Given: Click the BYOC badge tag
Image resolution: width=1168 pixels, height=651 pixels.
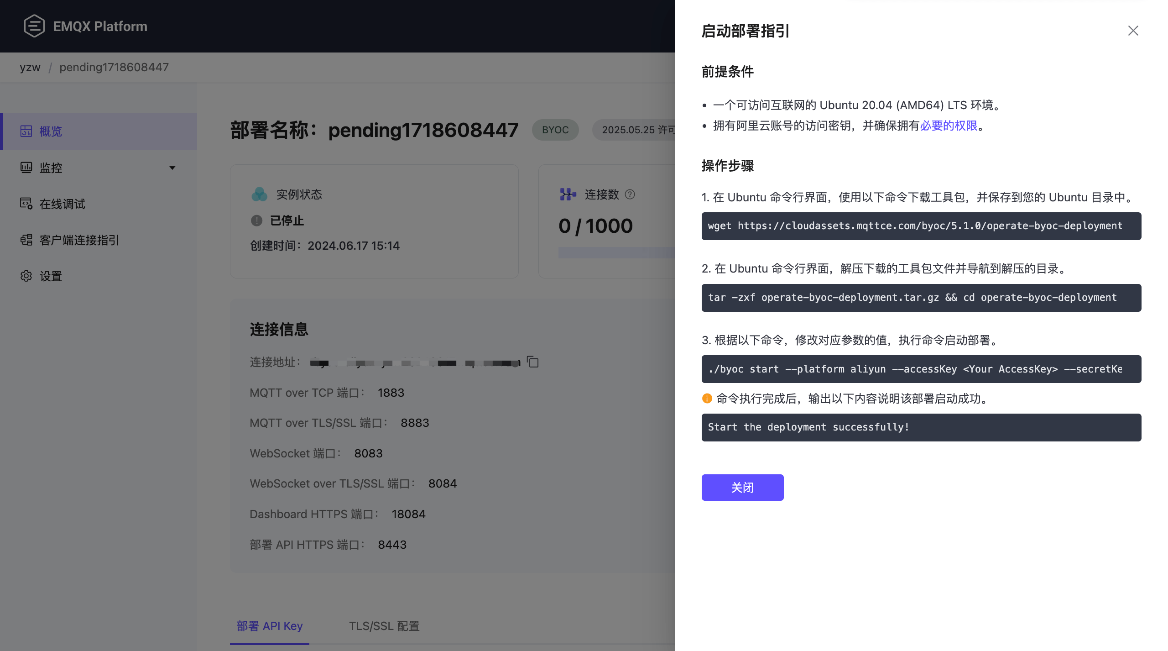Looking at the screenshot, I should (555, 130).
